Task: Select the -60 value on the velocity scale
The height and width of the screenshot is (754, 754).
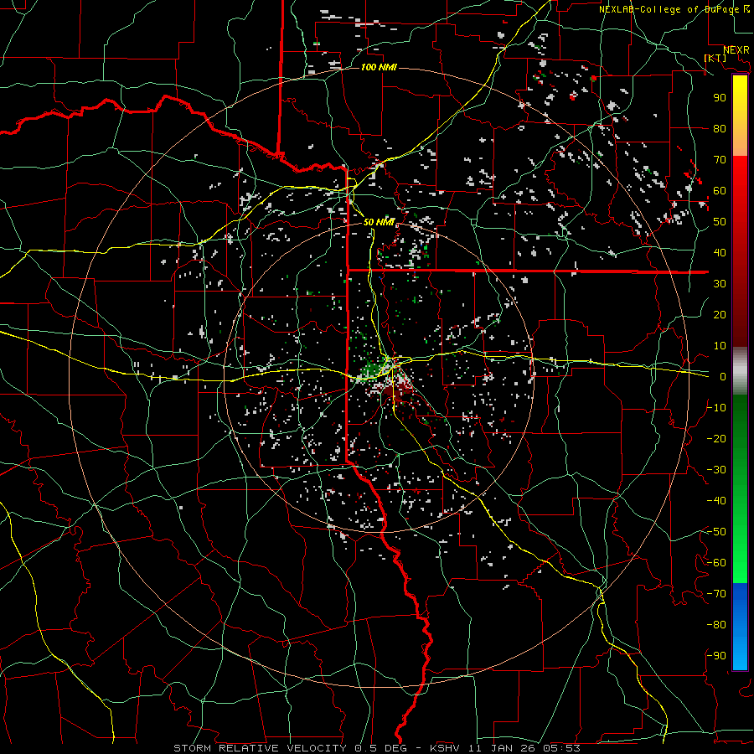Action: (x=716, y=563)
